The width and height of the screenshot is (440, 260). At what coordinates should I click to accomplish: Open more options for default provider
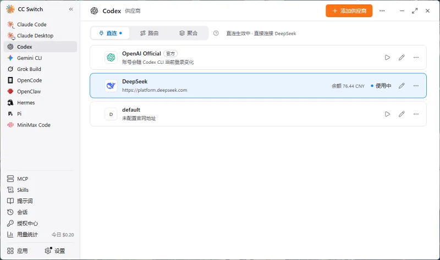tap(416, 114)
